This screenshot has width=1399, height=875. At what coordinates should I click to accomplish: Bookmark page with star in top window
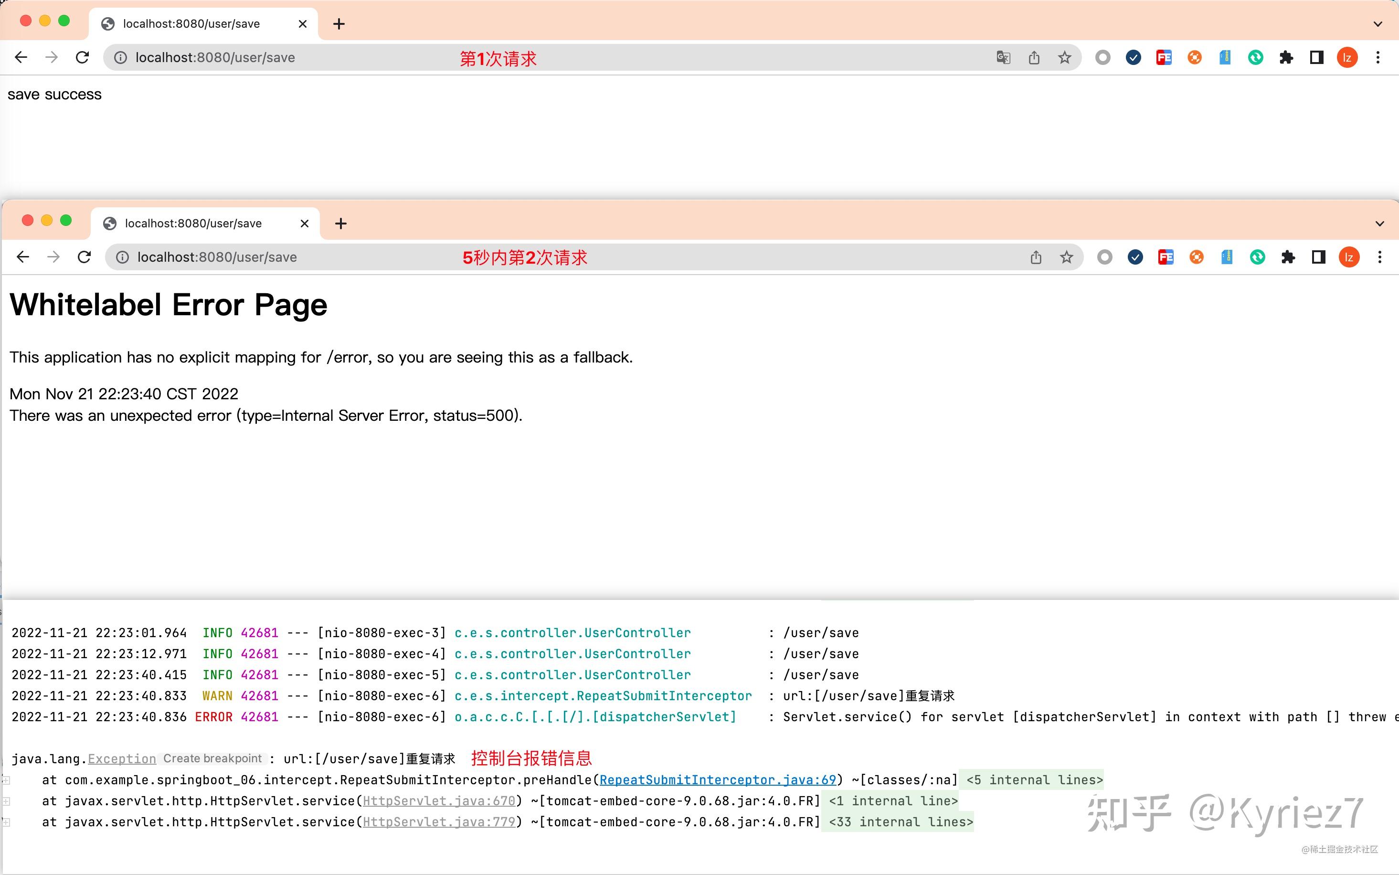[1065, 57]
